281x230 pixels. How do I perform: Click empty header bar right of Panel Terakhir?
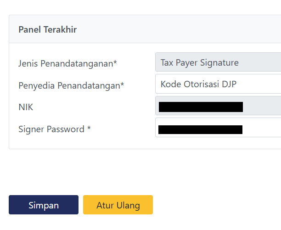point(184,30)
